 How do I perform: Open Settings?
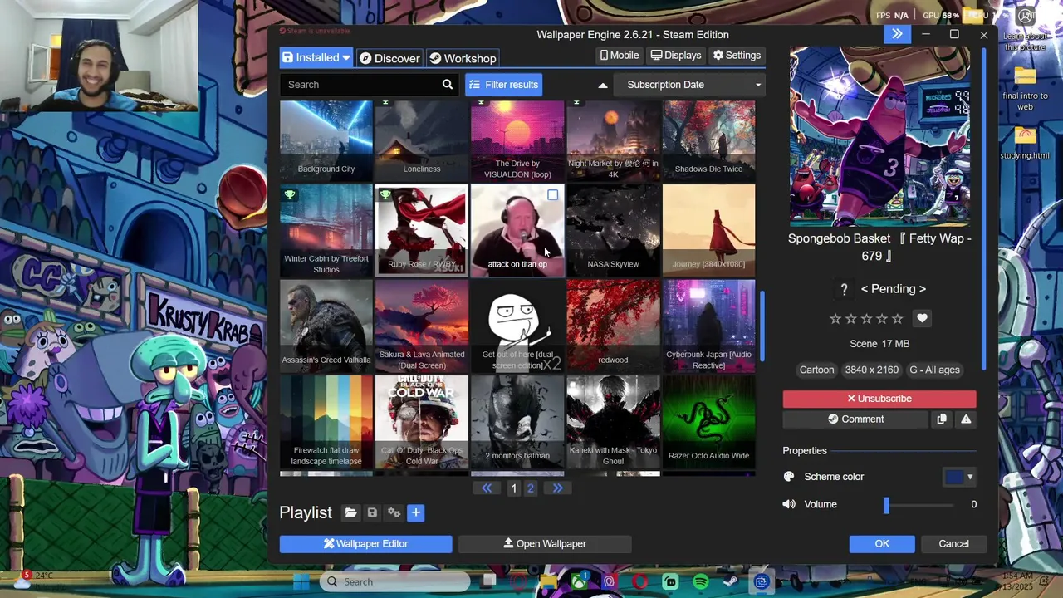pos(736,56)
